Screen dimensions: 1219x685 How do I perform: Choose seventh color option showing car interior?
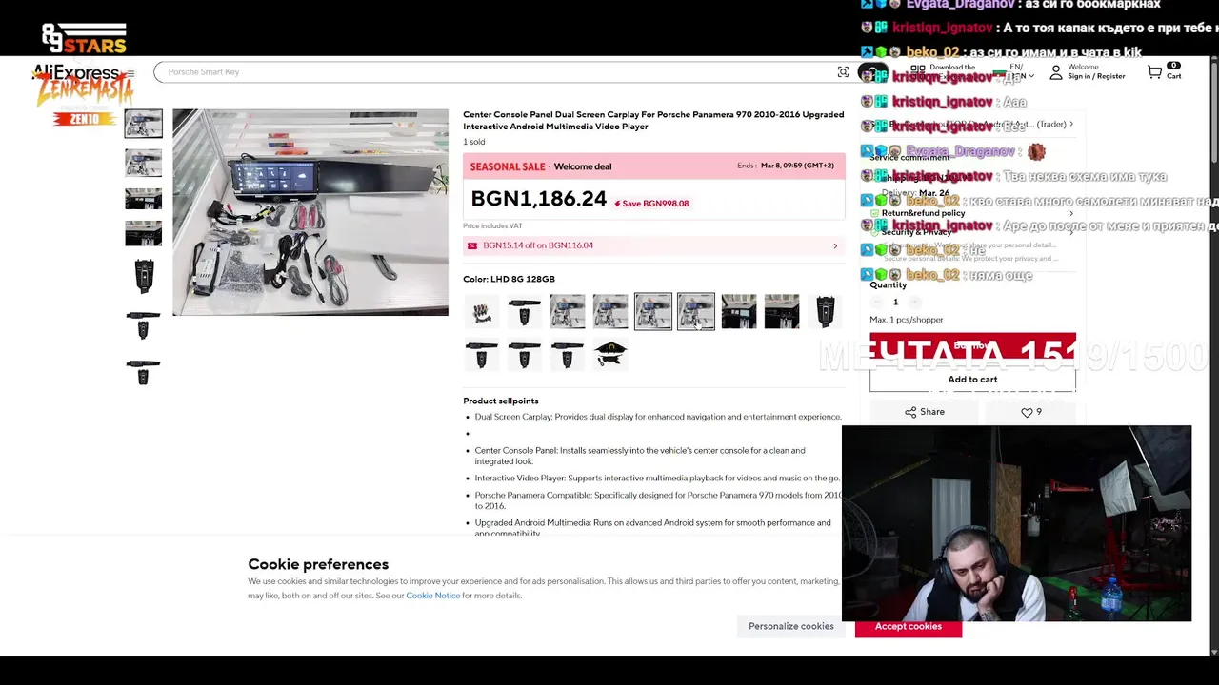(x=739, y=311)
